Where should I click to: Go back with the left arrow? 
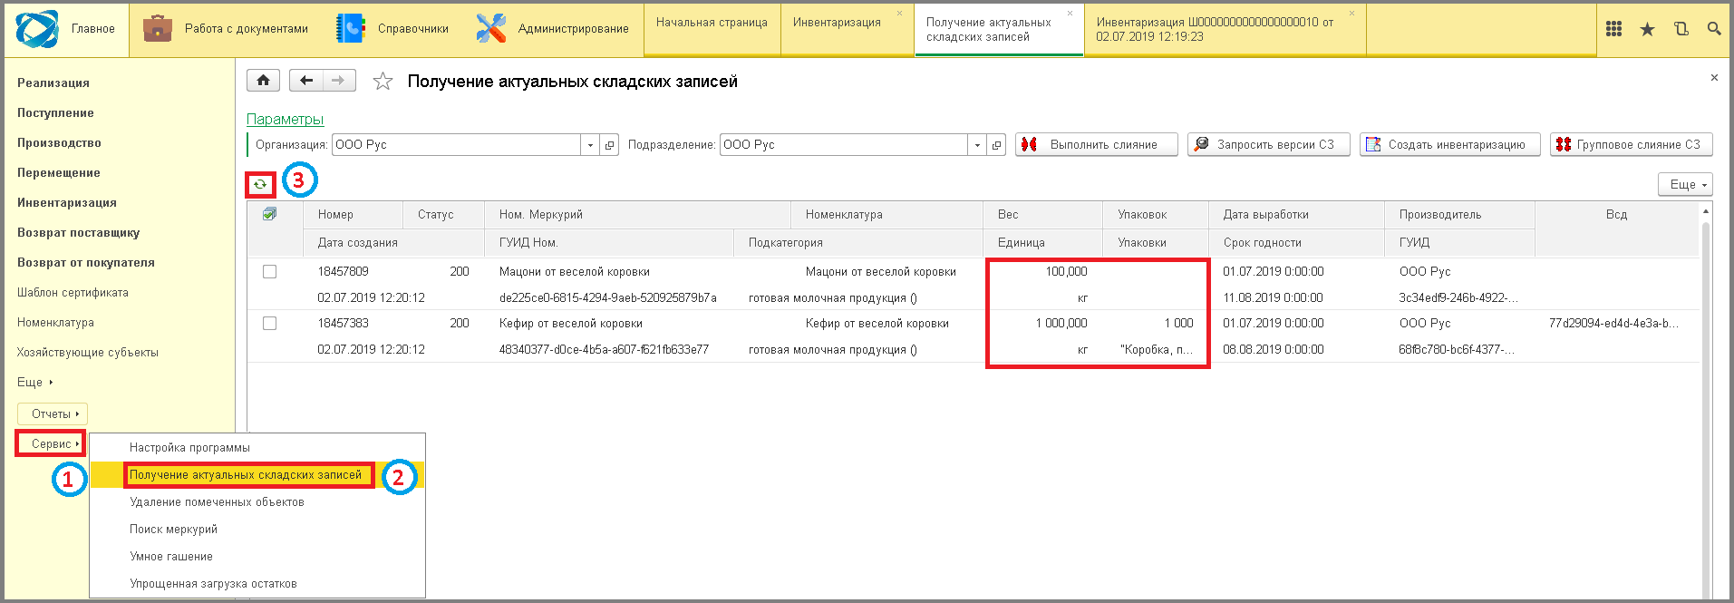tap(306, 81)
